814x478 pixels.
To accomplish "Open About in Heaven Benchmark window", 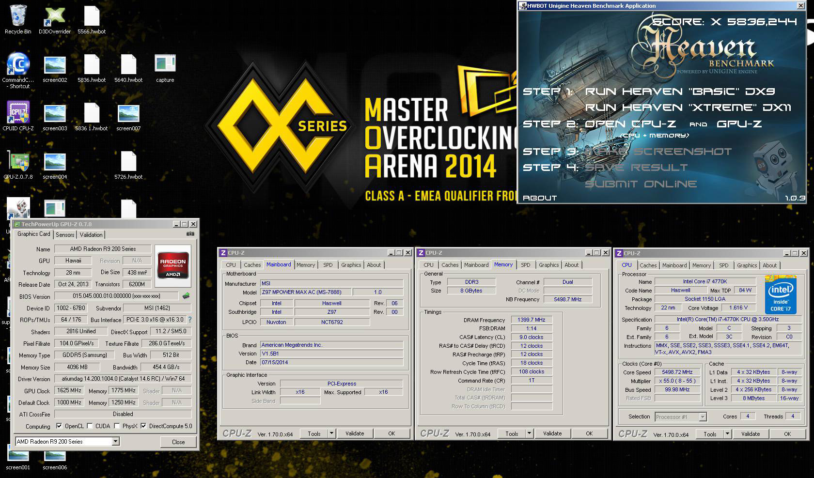I will 540,198.
